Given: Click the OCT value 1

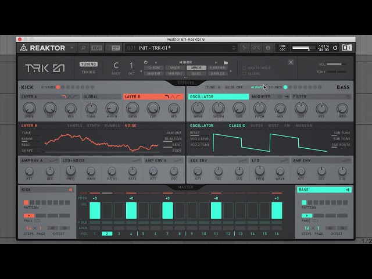Looking at the screenshot, I should (131, 65).
